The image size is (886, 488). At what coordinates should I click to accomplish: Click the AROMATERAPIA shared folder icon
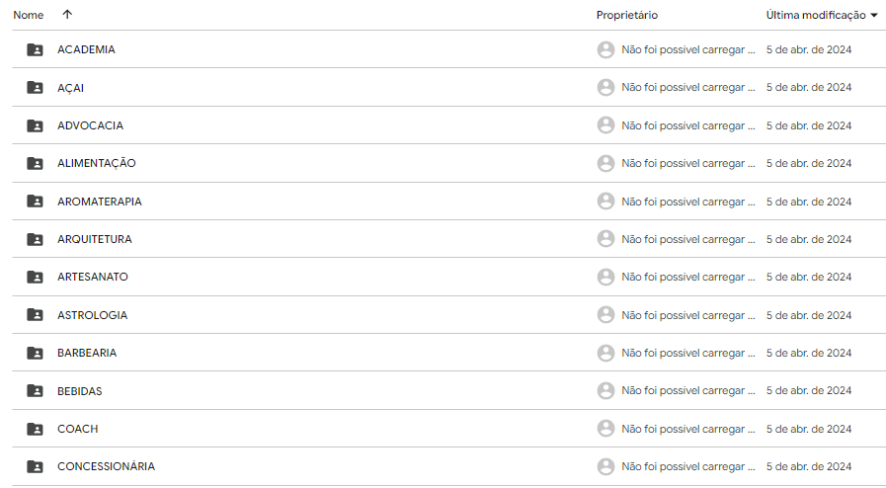pyautogui.click(x=35, y=202)
